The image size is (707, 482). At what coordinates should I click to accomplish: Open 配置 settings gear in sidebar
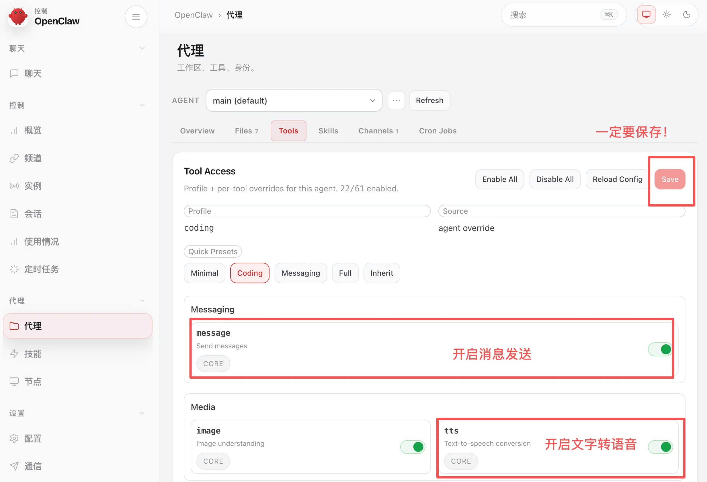click(x=33, y=438)
